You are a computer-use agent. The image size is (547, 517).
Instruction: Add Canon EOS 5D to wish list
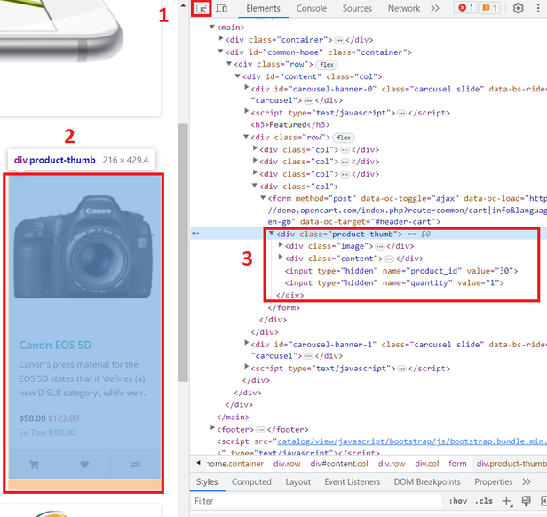coord(84,463)
